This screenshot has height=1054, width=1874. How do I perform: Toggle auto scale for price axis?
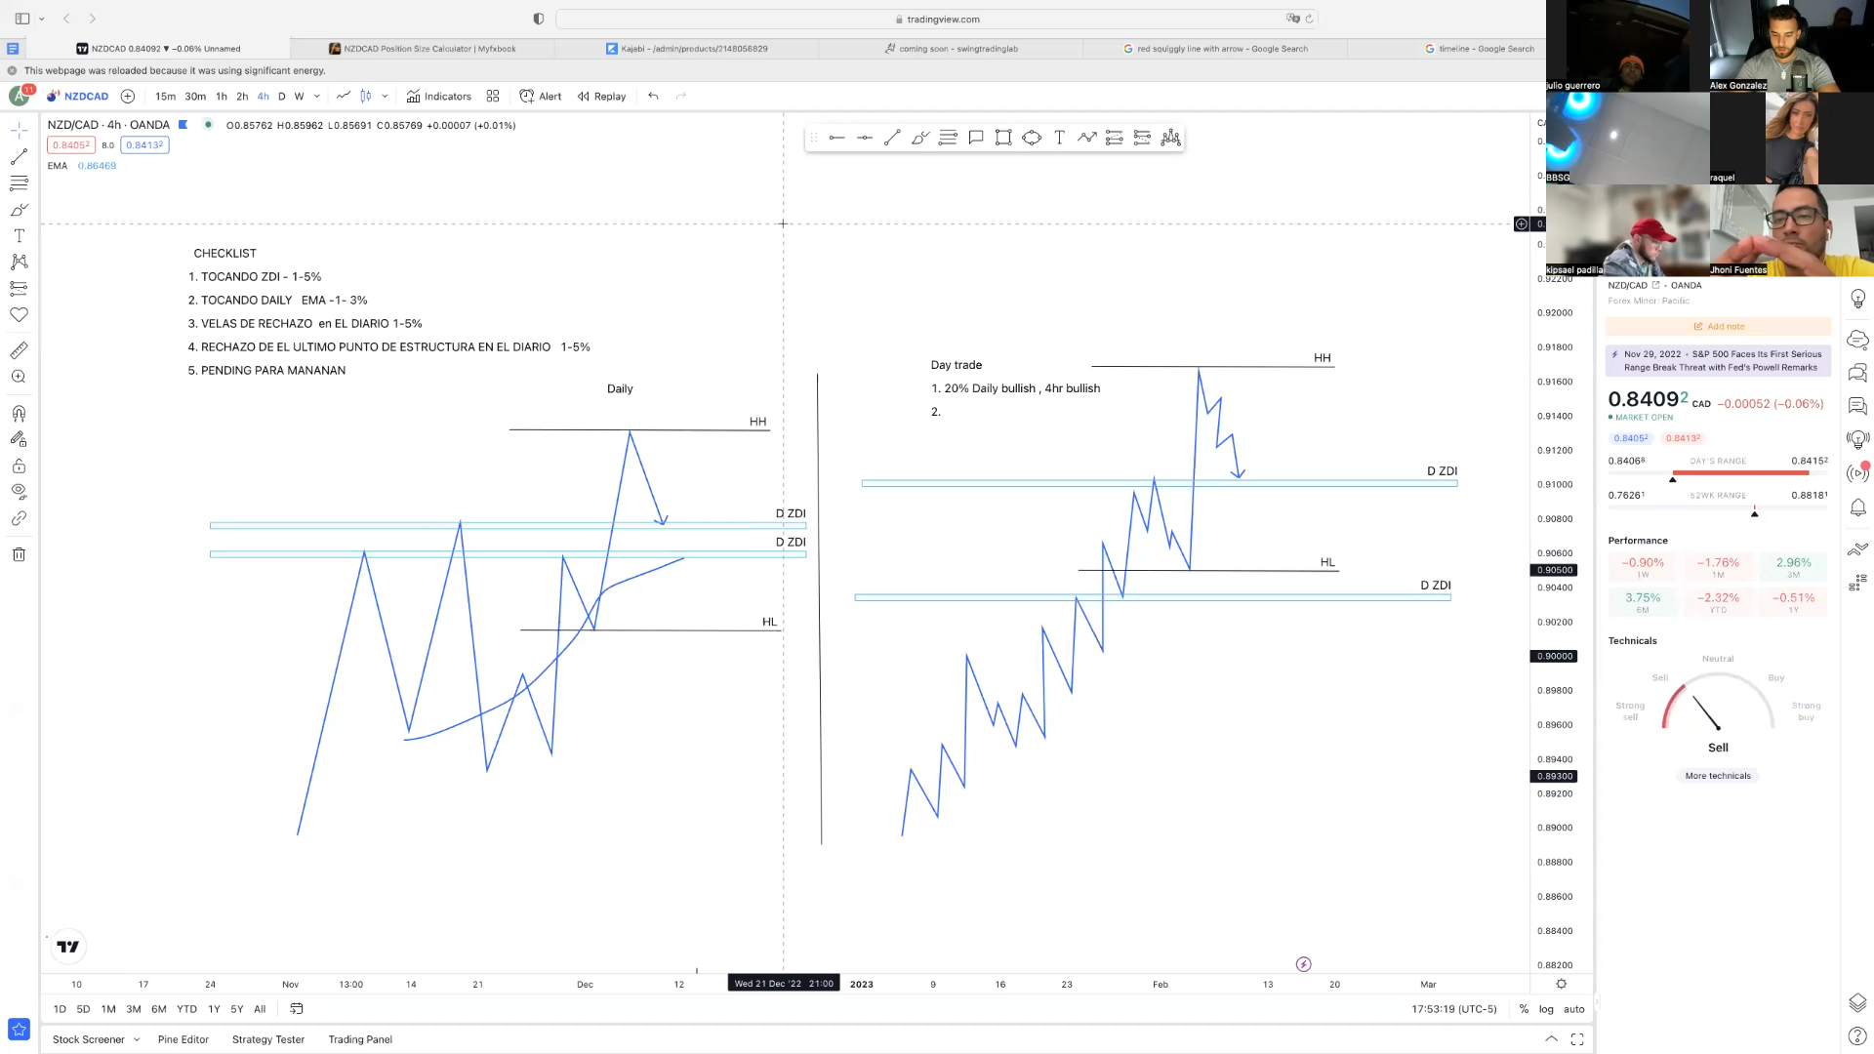pyautogui.click(x=1573, y=1009)
